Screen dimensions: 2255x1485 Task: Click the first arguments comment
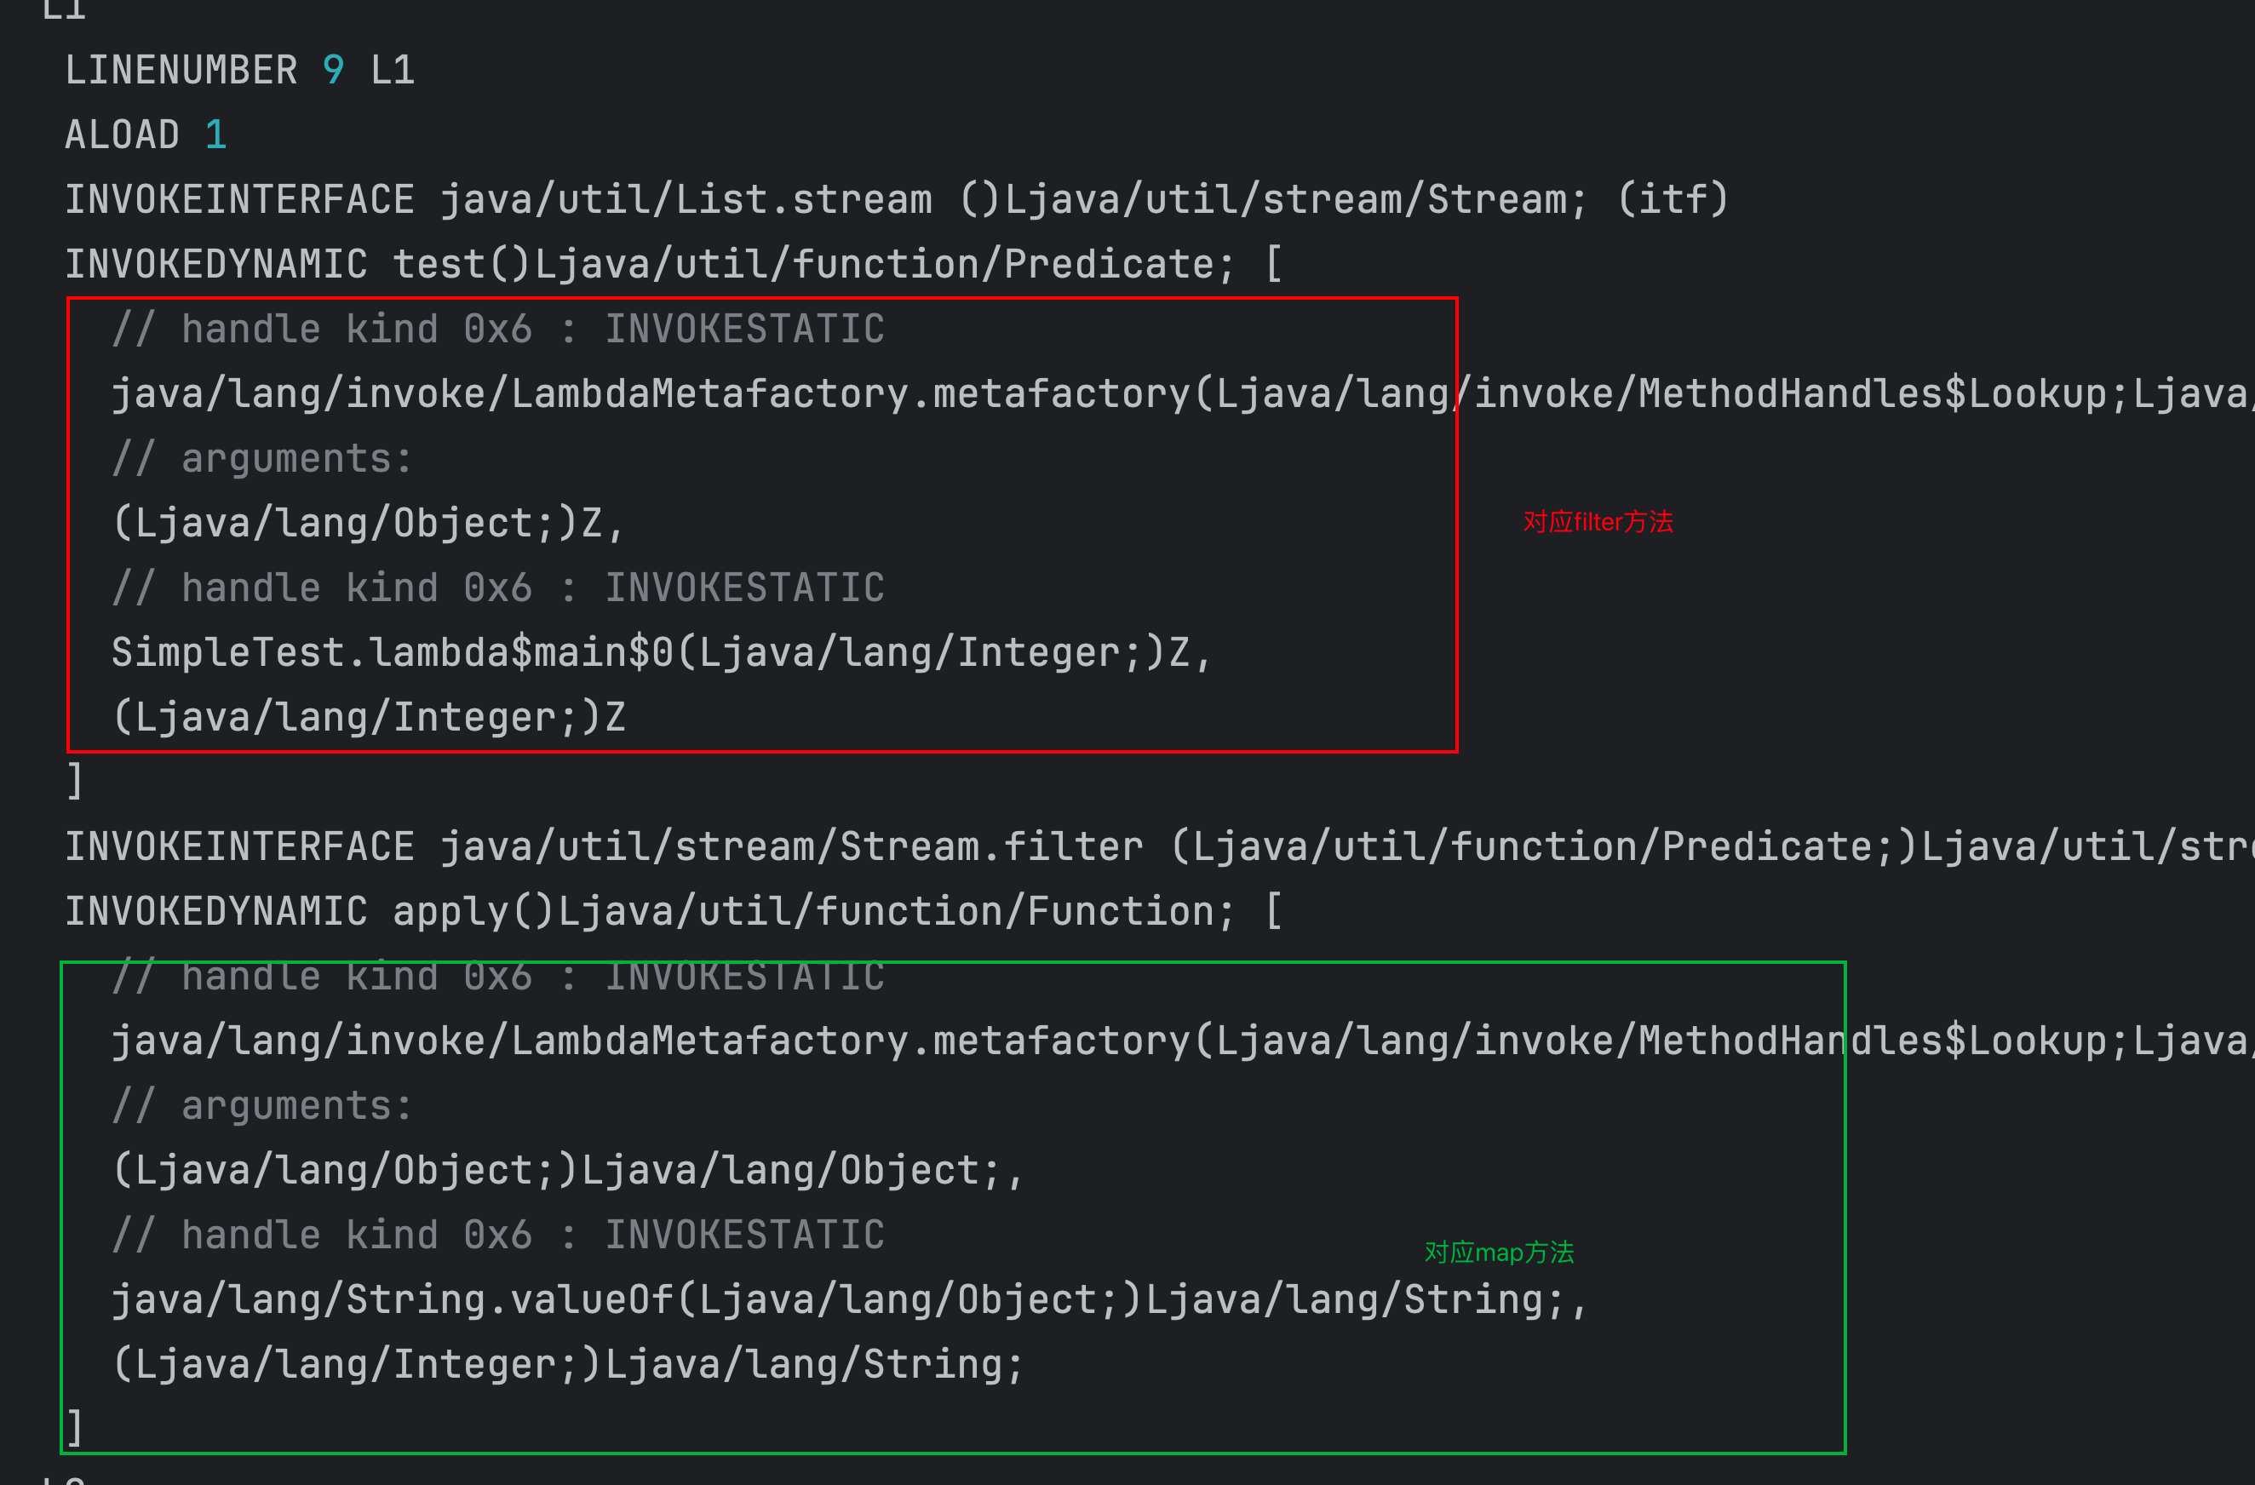(x=262, y=459)
